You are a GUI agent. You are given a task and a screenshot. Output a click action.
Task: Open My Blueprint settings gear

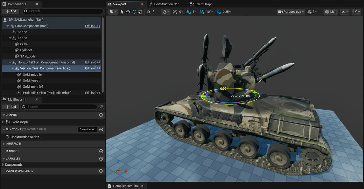click(x=101, y=107)
